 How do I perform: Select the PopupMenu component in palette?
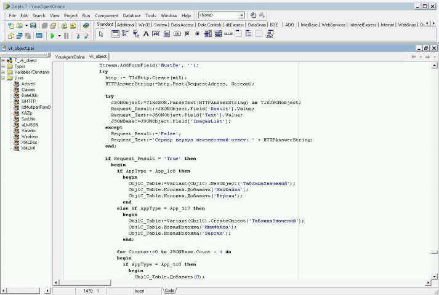(x=136, y=34)
